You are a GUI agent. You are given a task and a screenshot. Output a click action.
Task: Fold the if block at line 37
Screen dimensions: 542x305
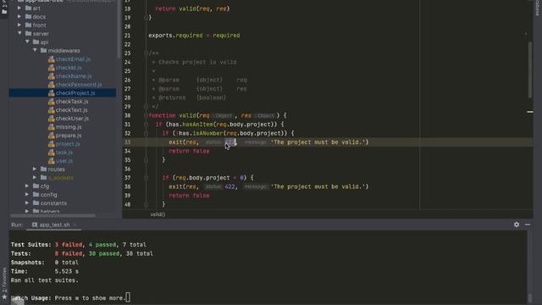[146, 178]
